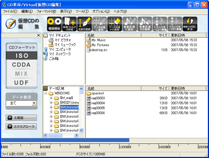The width and height of the screenshot is (209, 158).
Task: Sort upper list by サイズ column
Action: [x=155, y=35]
